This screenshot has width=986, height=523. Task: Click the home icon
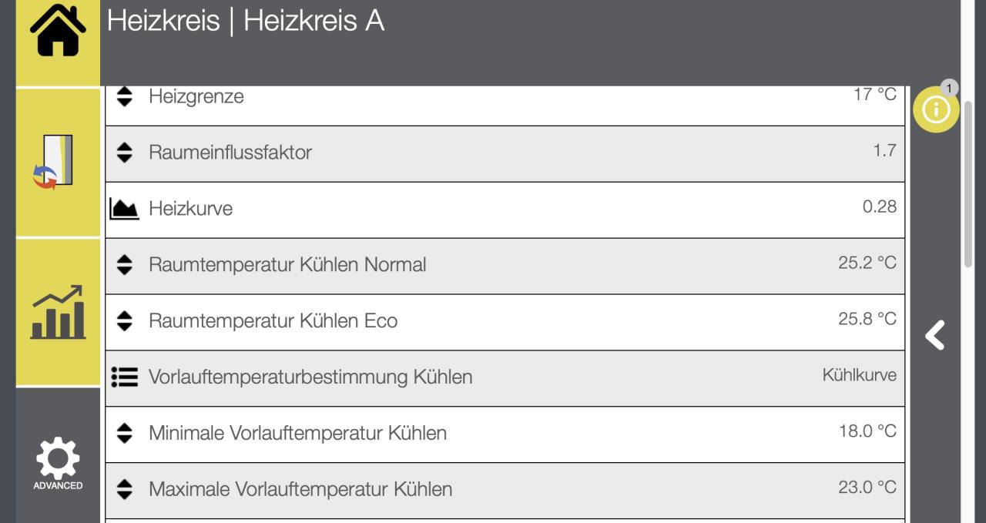(x=57, y=31)
